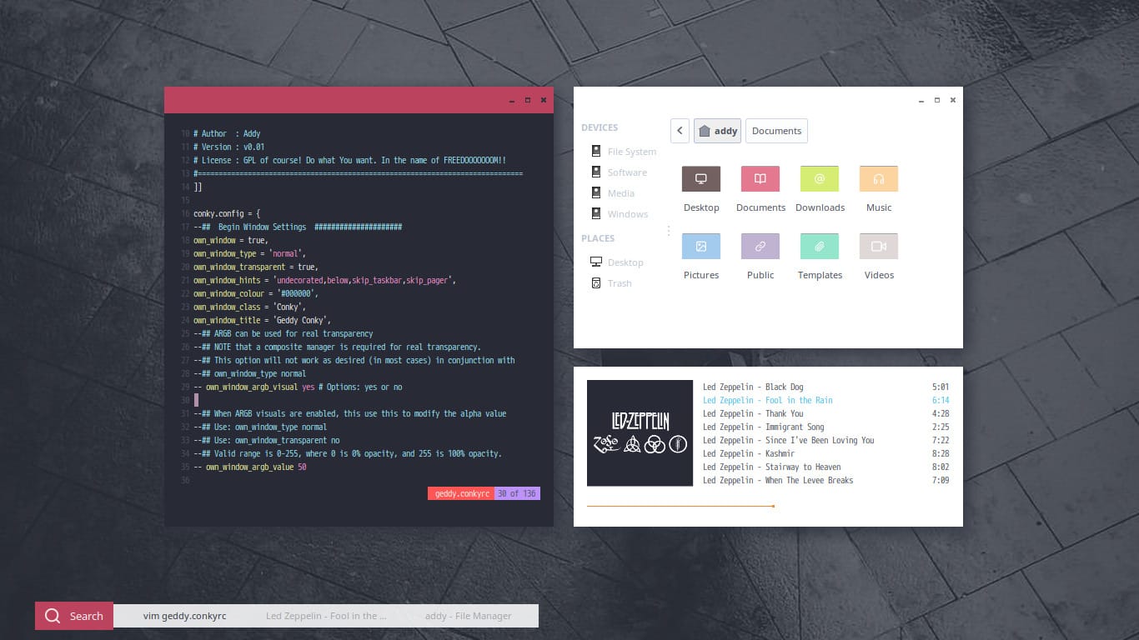Select the Software drive icon in sidebar
Image resolution: width=1139 pixels, height=640 pixels.
tap(596, 172)
